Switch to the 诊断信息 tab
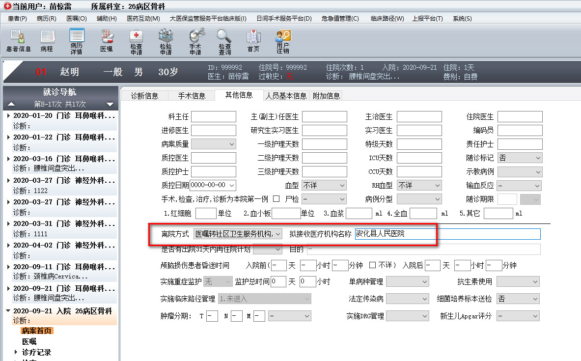 pyautogui.click(x=144, y=96)
